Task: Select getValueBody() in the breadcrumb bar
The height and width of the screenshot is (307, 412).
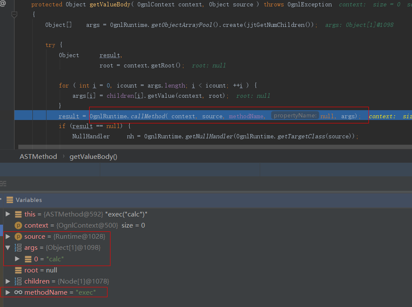Action: pyautogui.click(x=93, y=157)
